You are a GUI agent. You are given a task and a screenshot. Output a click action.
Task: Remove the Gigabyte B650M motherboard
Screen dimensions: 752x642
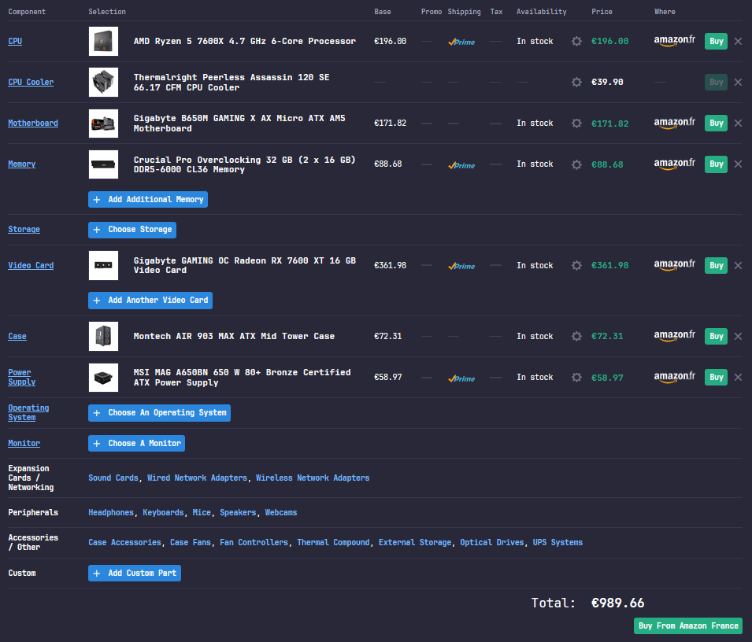tap(738, 124)
